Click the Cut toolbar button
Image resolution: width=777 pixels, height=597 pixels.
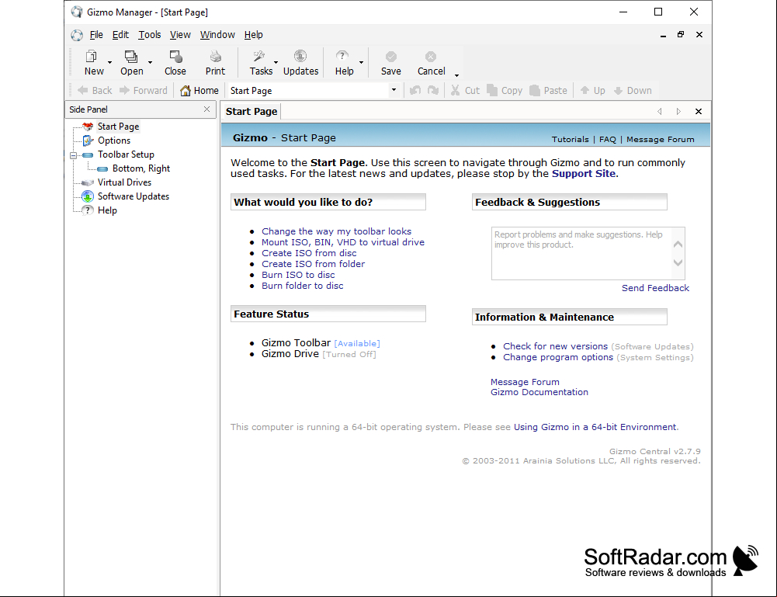pos(465,90)
